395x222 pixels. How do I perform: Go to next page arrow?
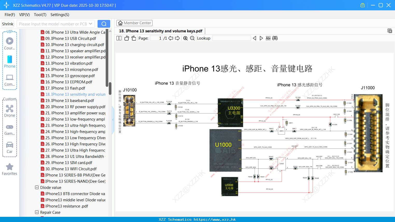pyautogui.click(x=177, y=38)
